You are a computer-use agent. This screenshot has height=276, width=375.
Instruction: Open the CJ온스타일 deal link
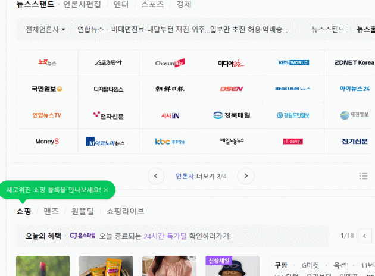pyautogui.click(x=83, y=236)
